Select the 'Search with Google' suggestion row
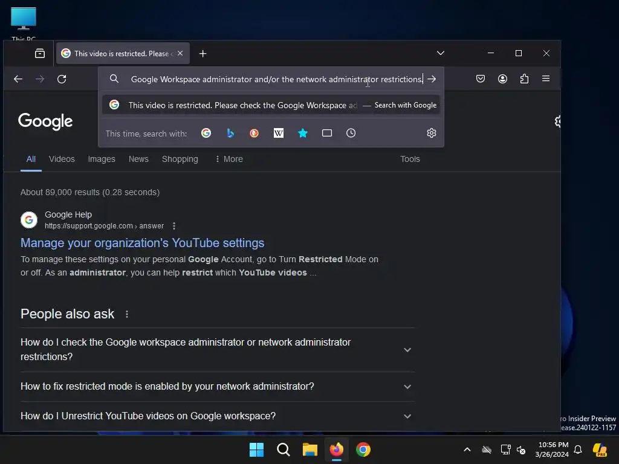Screen dimensions: 619x464 [271, 105]
